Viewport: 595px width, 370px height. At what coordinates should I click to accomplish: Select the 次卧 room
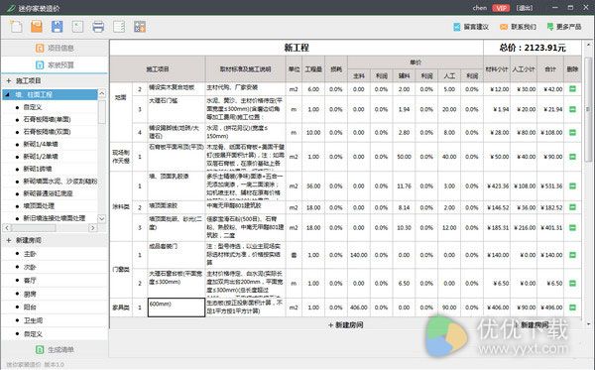[x=30, y=267]
